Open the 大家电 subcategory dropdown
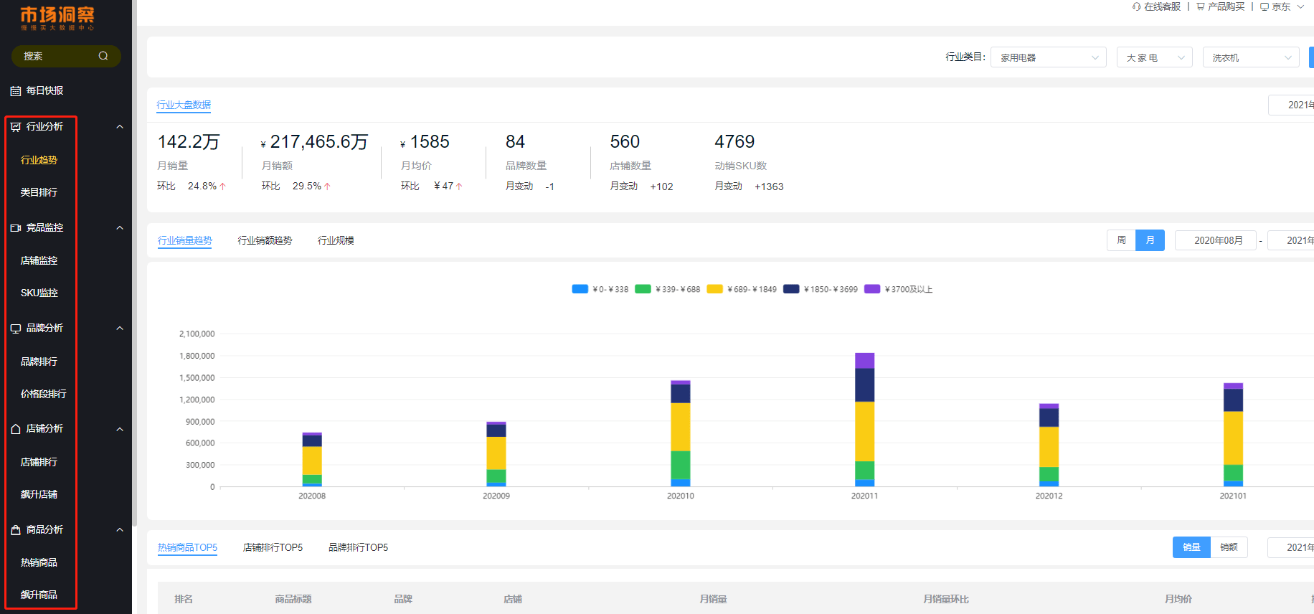The image size is (1314, 614). pyautogui.click(x=1154, y=57)
